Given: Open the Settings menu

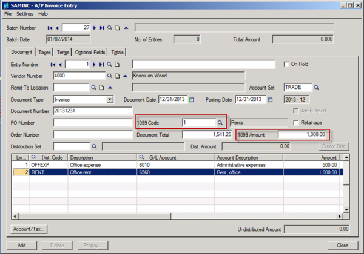Looking at the screenshot, I should click(25, 14).
